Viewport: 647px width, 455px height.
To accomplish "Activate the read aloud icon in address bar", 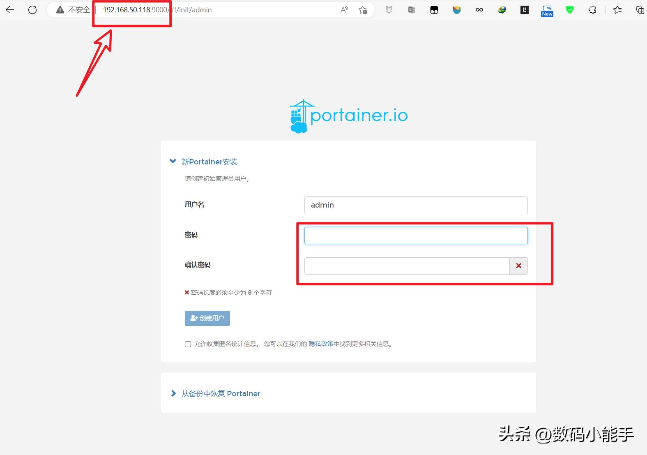I will click(344, 10).
